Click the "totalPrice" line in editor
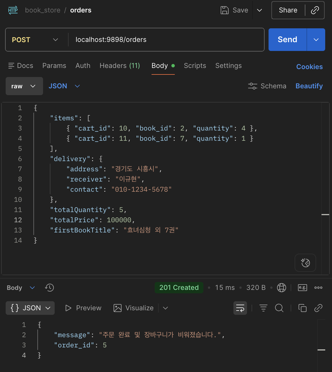Viewport: 332px width, 372px height. (x=93, y=220)
